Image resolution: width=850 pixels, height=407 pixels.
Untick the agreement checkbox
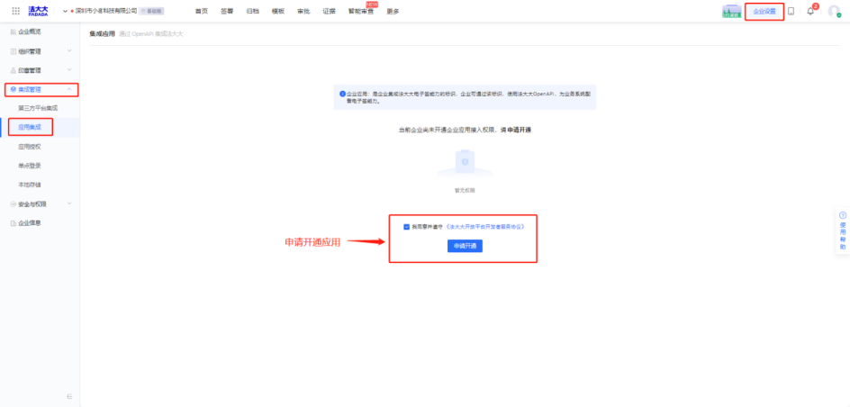(407, 227)
